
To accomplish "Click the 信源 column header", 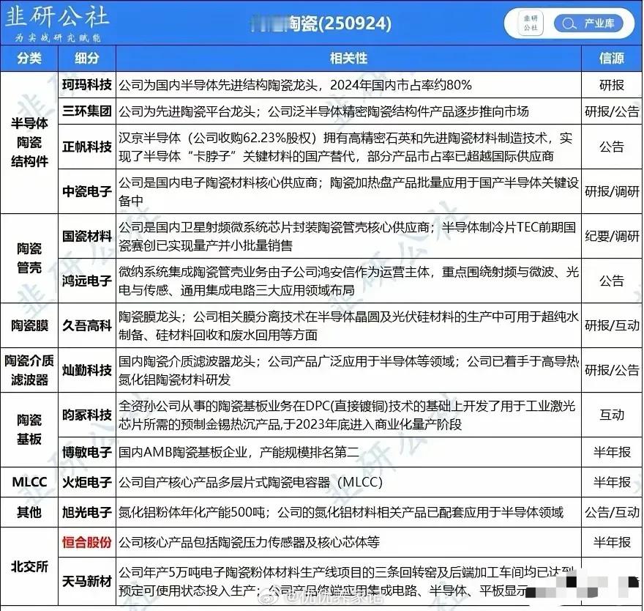I will point(612,58).
